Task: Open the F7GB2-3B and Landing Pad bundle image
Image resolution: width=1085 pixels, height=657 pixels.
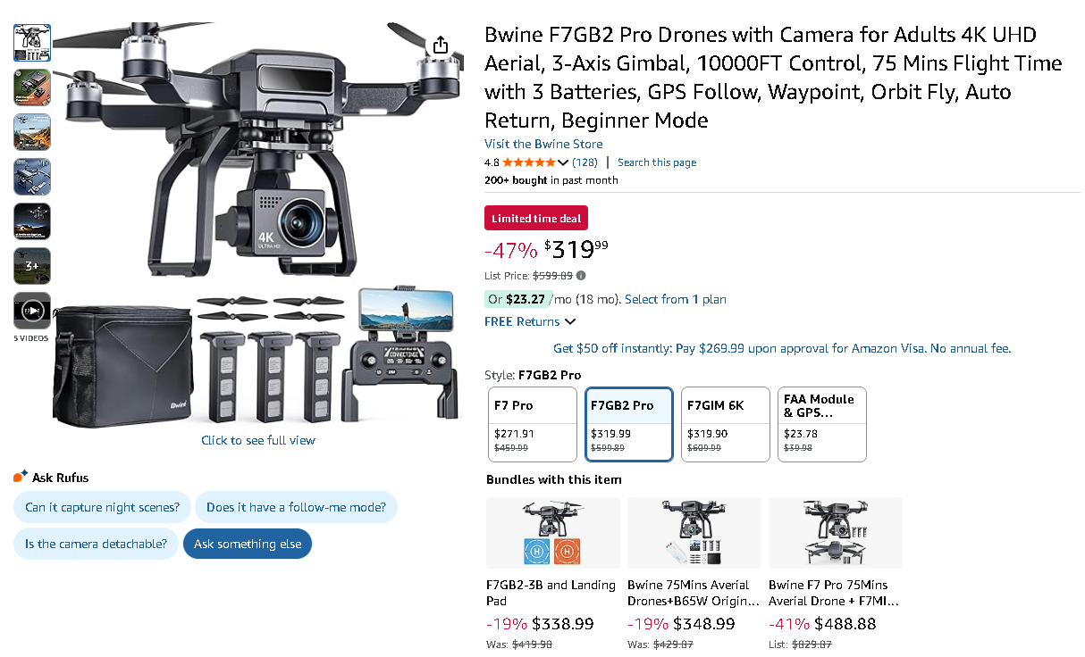Action: point(553,533)
